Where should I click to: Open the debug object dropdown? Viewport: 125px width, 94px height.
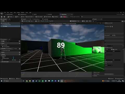pyautogui.click(x=75, y=17)
